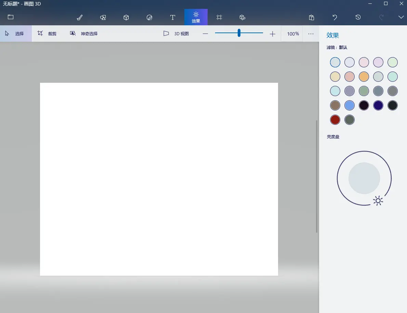Open the Stickers tool
Screen dimensions: 407x313
point(149,17)
